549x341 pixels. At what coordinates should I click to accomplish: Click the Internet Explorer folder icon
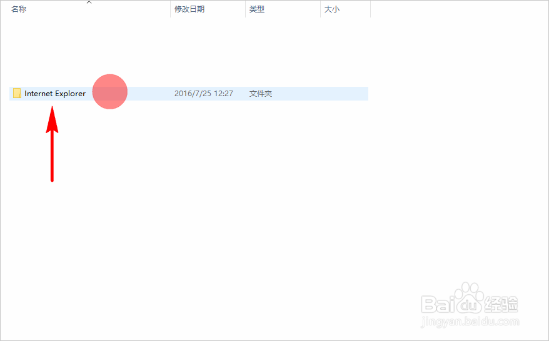(17, 94)
